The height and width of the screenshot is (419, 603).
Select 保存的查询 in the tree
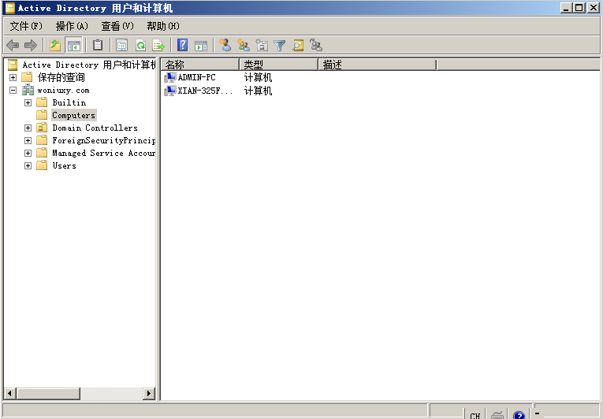click(x=61, y=77)
